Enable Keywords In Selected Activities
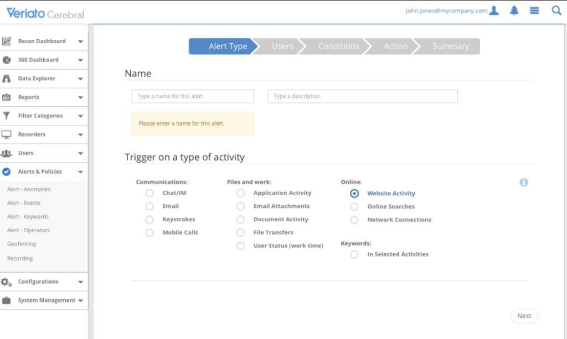Viewport: 567px width, 339px height. coord(354,254)
